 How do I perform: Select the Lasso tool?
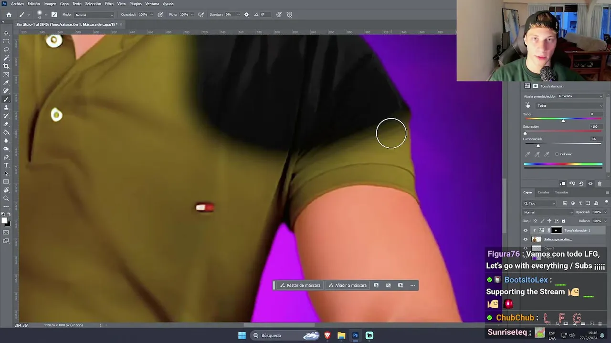(6, 50)
